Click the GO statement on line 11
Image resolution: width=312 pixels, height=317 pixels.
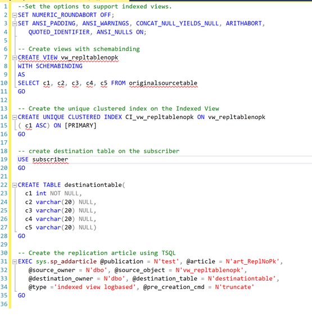(21, 91)
